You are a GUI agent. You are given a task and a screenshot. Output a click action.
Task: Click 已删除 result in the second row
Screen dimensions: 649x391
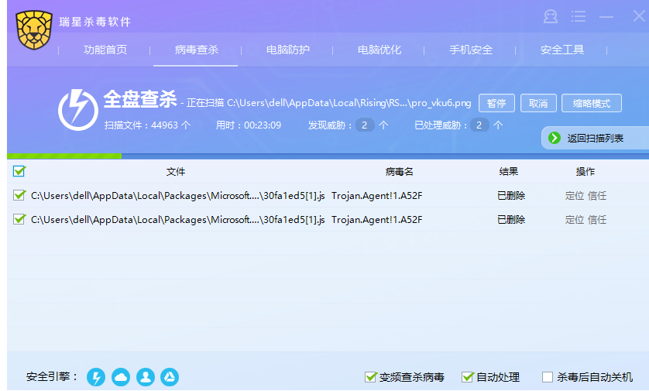tap(511, 220)
